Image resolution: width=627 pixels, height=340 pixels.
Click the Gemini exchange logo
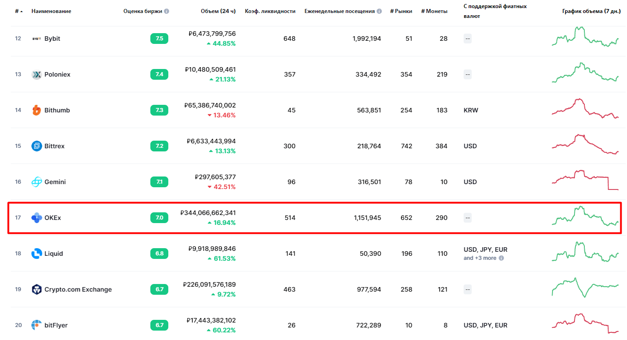click(37, 182)
